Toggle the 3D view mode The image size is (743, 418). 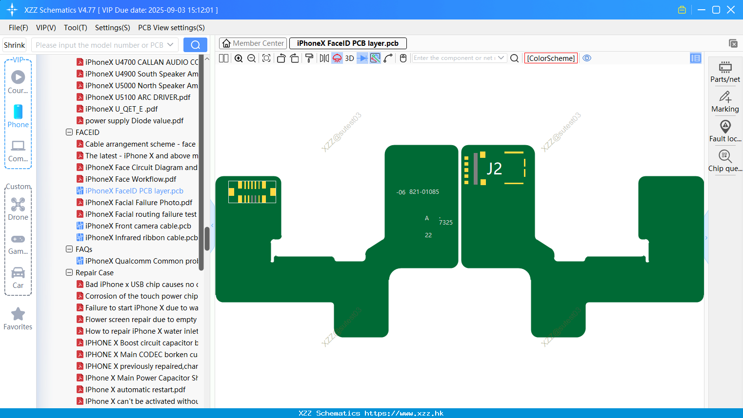point(349,58)
